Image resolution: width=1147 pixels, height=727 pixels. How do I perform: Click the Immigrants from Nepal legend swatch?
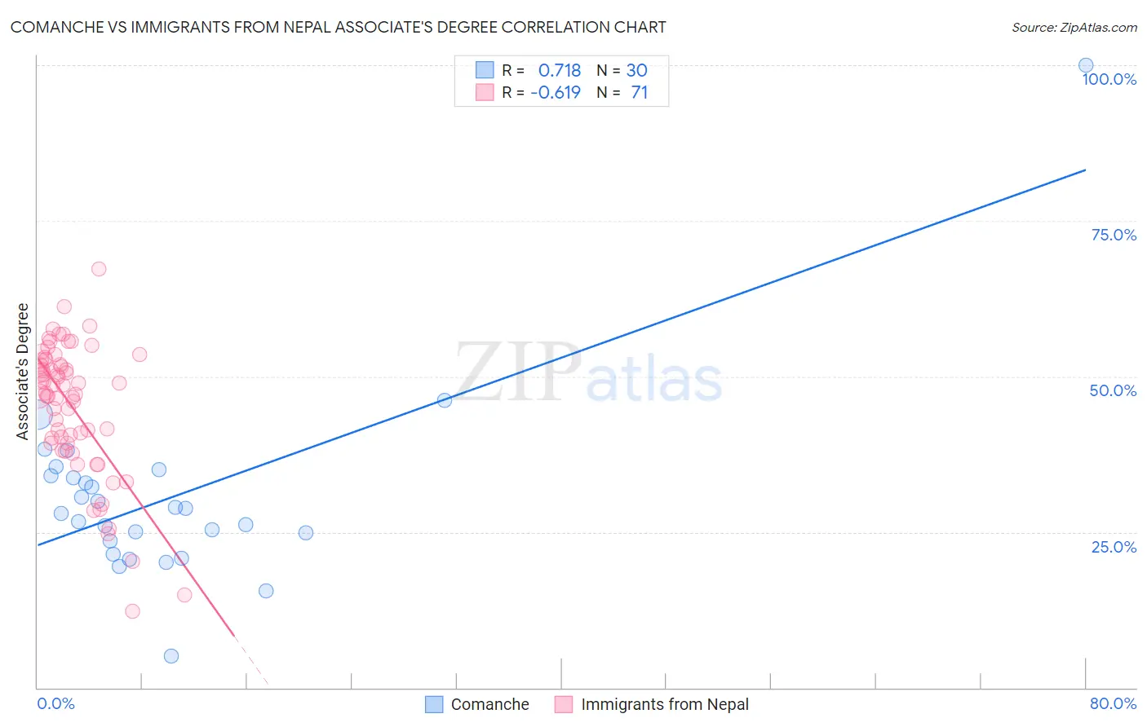point(564,704)
